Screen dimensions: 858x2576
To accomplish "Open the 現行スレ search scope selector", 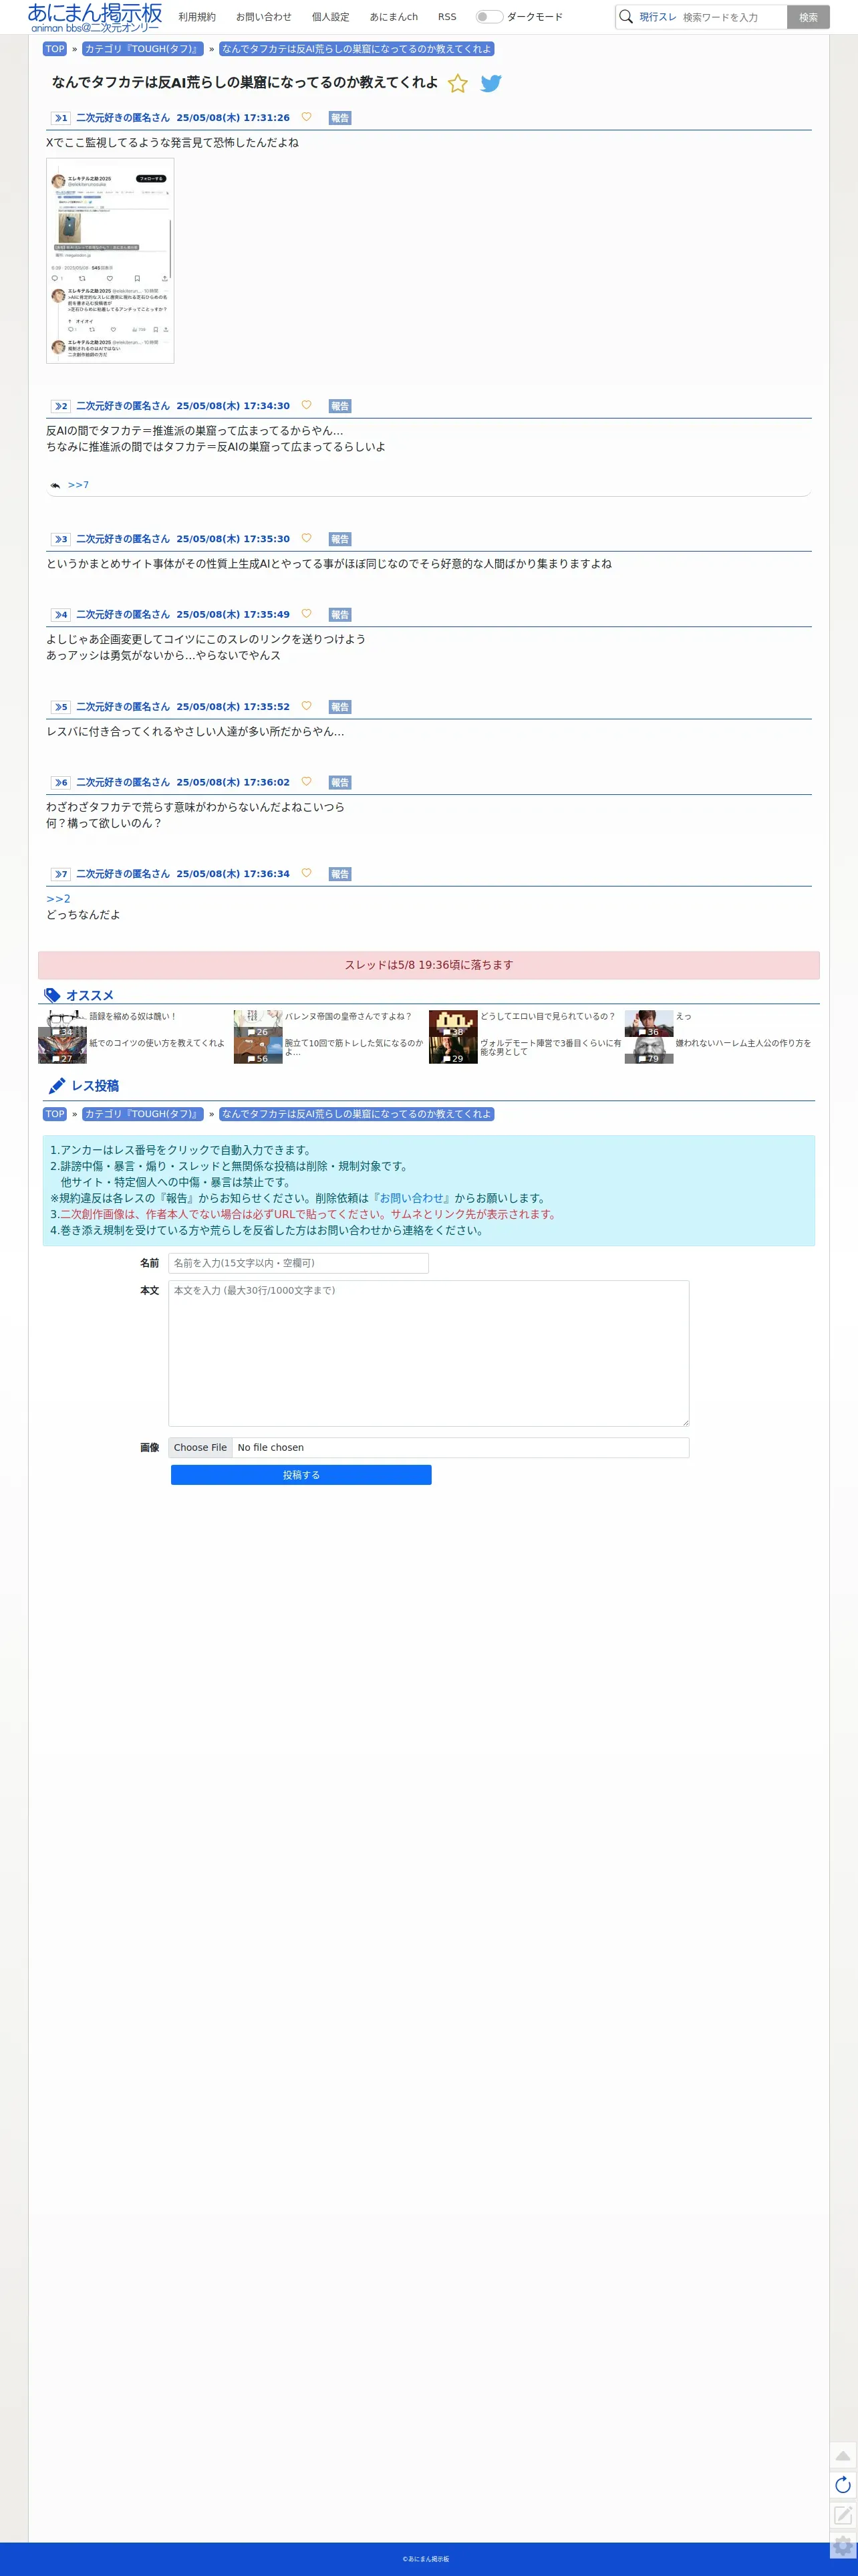I will pos(658,17).
